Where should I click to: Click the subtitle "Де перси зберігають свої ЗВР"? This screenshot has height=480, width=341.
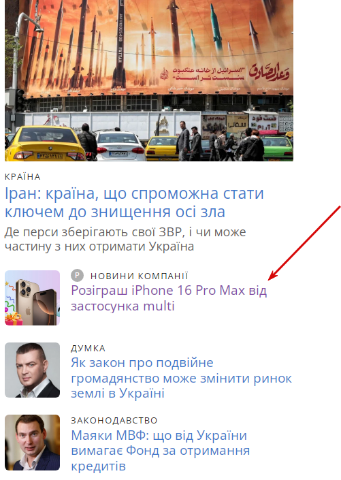[125, 239]
